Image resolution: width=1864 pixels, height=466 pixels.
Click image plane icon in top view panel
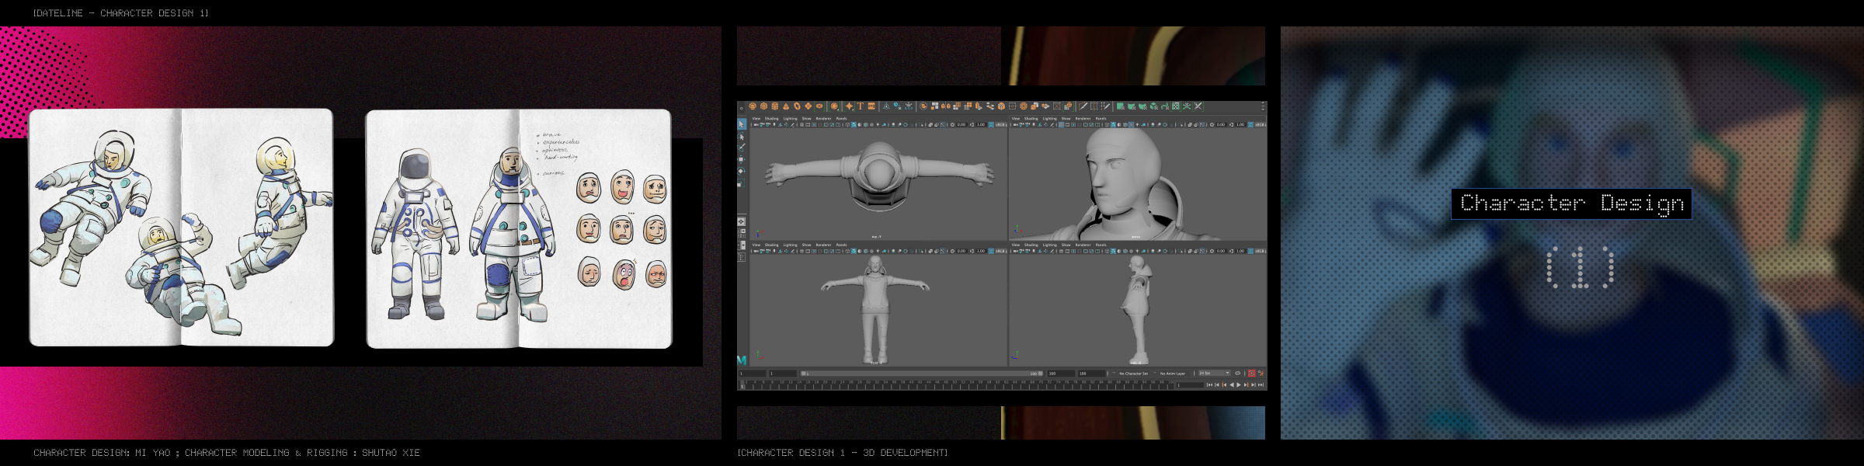coord(780,124)
